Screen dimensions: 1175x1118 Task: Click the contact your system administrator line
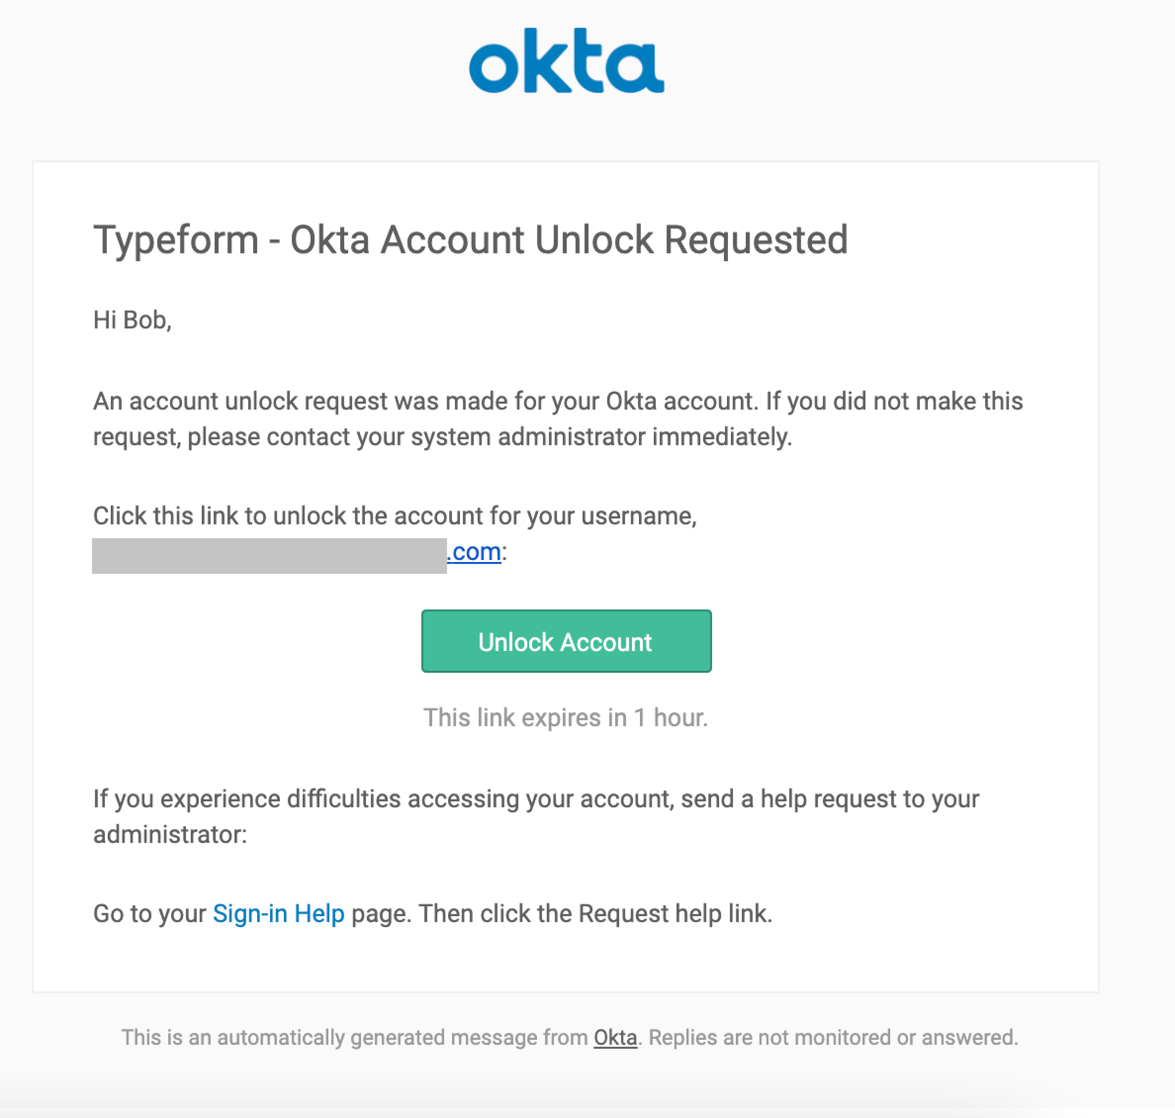tap(443, 437)
